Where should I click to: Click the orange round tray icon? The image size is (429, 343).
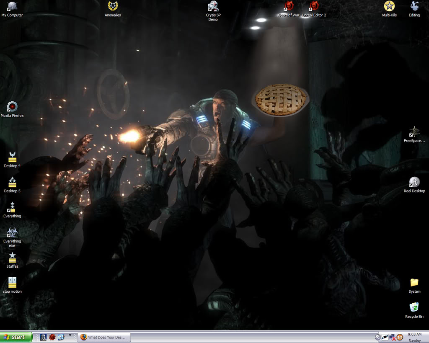pos(400,337)
